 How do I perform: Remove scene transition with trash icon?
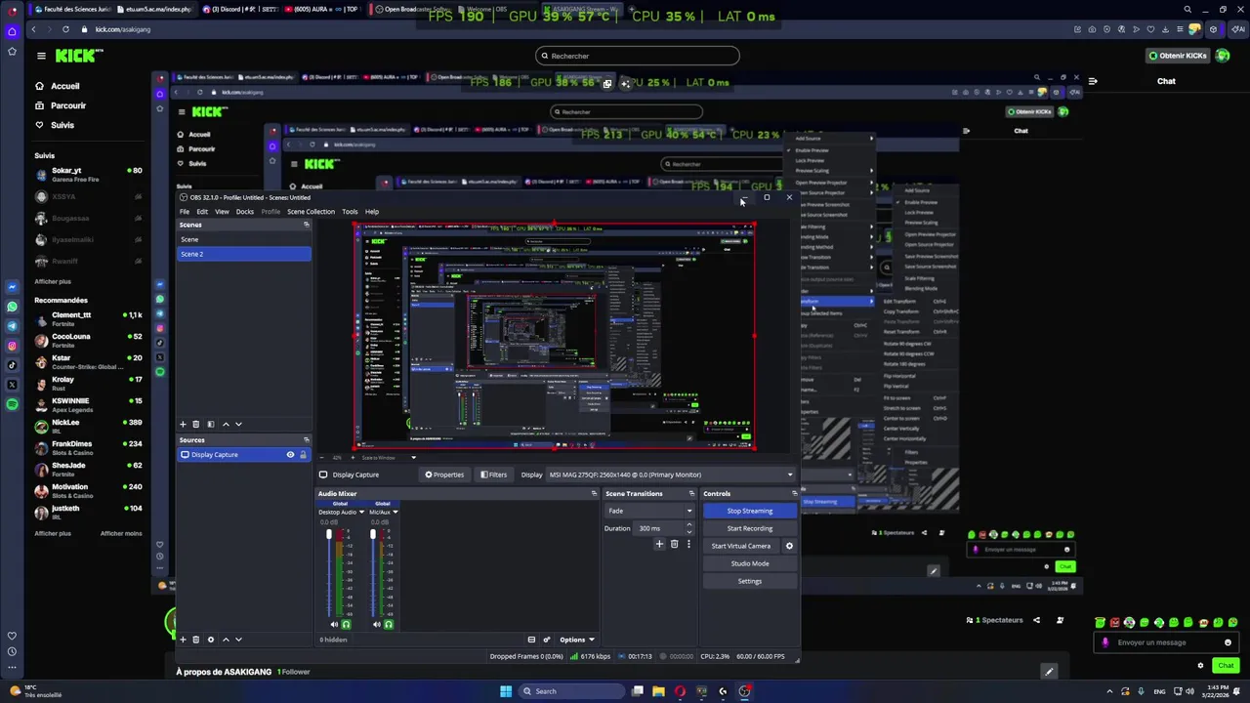[674, 544]
